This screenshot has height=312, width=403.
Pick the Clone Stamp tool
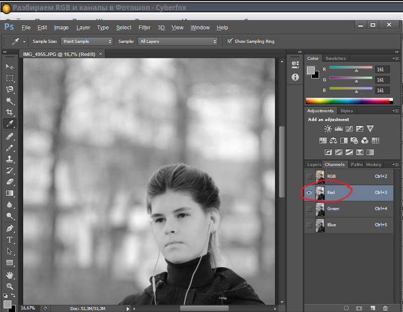[10, 159]
